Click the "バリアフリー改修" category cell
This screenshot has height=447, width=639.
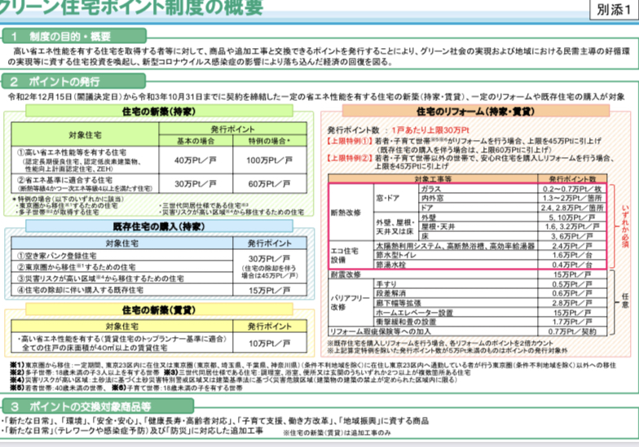tap(350, 303)
